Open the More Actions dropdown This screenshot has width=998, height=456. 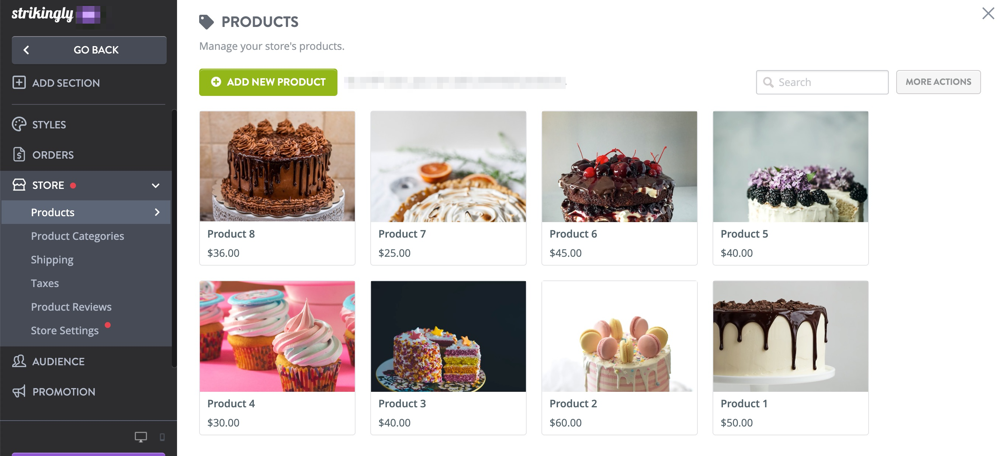pyautogui.click(x=938, y=82)
